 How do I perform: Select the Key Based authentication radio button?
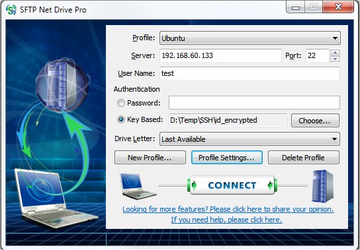(x=120, y=119)
